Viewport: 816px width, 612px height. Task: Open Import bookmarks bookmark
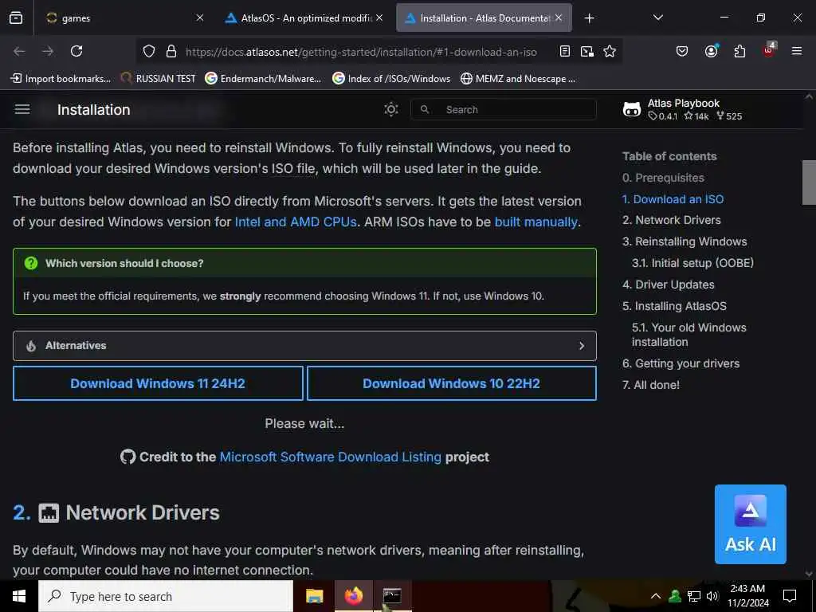[61, 79]
